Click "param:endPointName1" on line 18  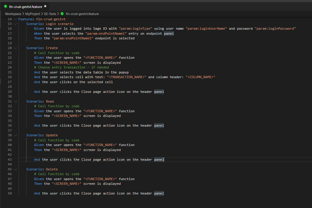click(73, 38)
